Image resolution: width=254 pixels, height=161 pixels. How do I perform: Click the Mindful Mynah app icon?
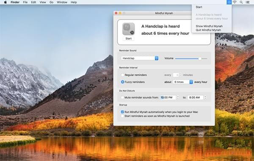click(128, 29)
